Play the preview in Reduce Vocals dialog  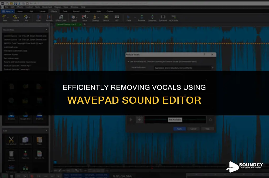point(131,120)
